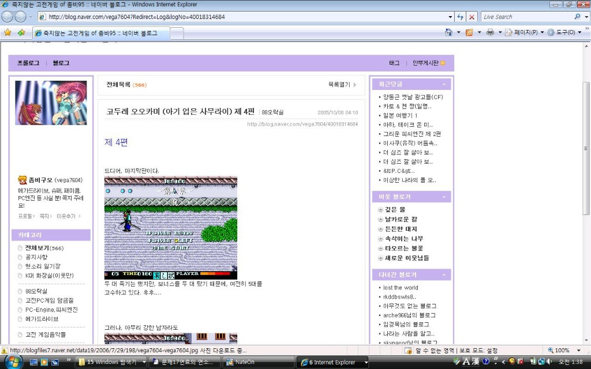The width and height of the screenshot is (591, 369).
Task: Click the help question mark tray icon
Action: pos(486,362)
